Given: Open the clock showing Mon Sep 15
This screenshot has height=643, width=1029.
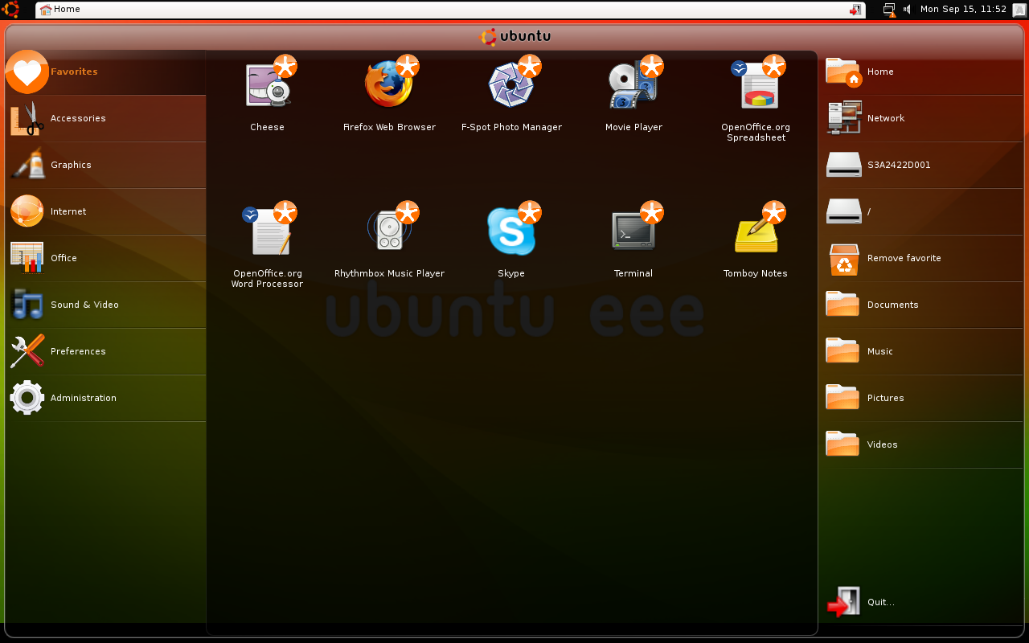Looking at the screenshot, I should click(x=963, y=10).
